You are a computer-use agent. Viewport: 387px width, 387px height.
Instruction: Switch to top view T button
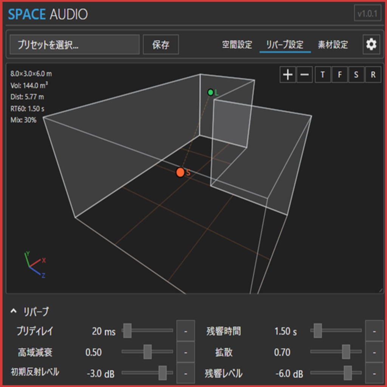(x=323, y=74)
